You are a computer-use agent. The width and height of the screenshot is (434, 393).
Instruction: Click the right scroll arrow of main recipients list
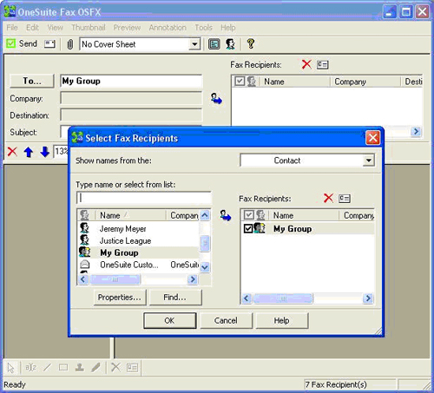tap(416, 132)
